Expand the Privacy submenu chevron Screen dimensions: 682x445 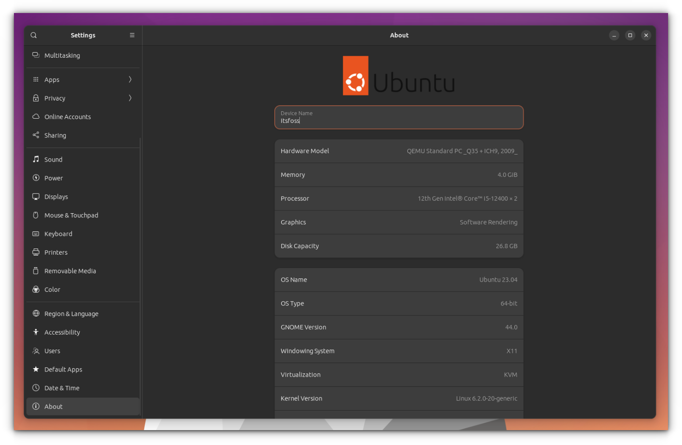[130, 98]
